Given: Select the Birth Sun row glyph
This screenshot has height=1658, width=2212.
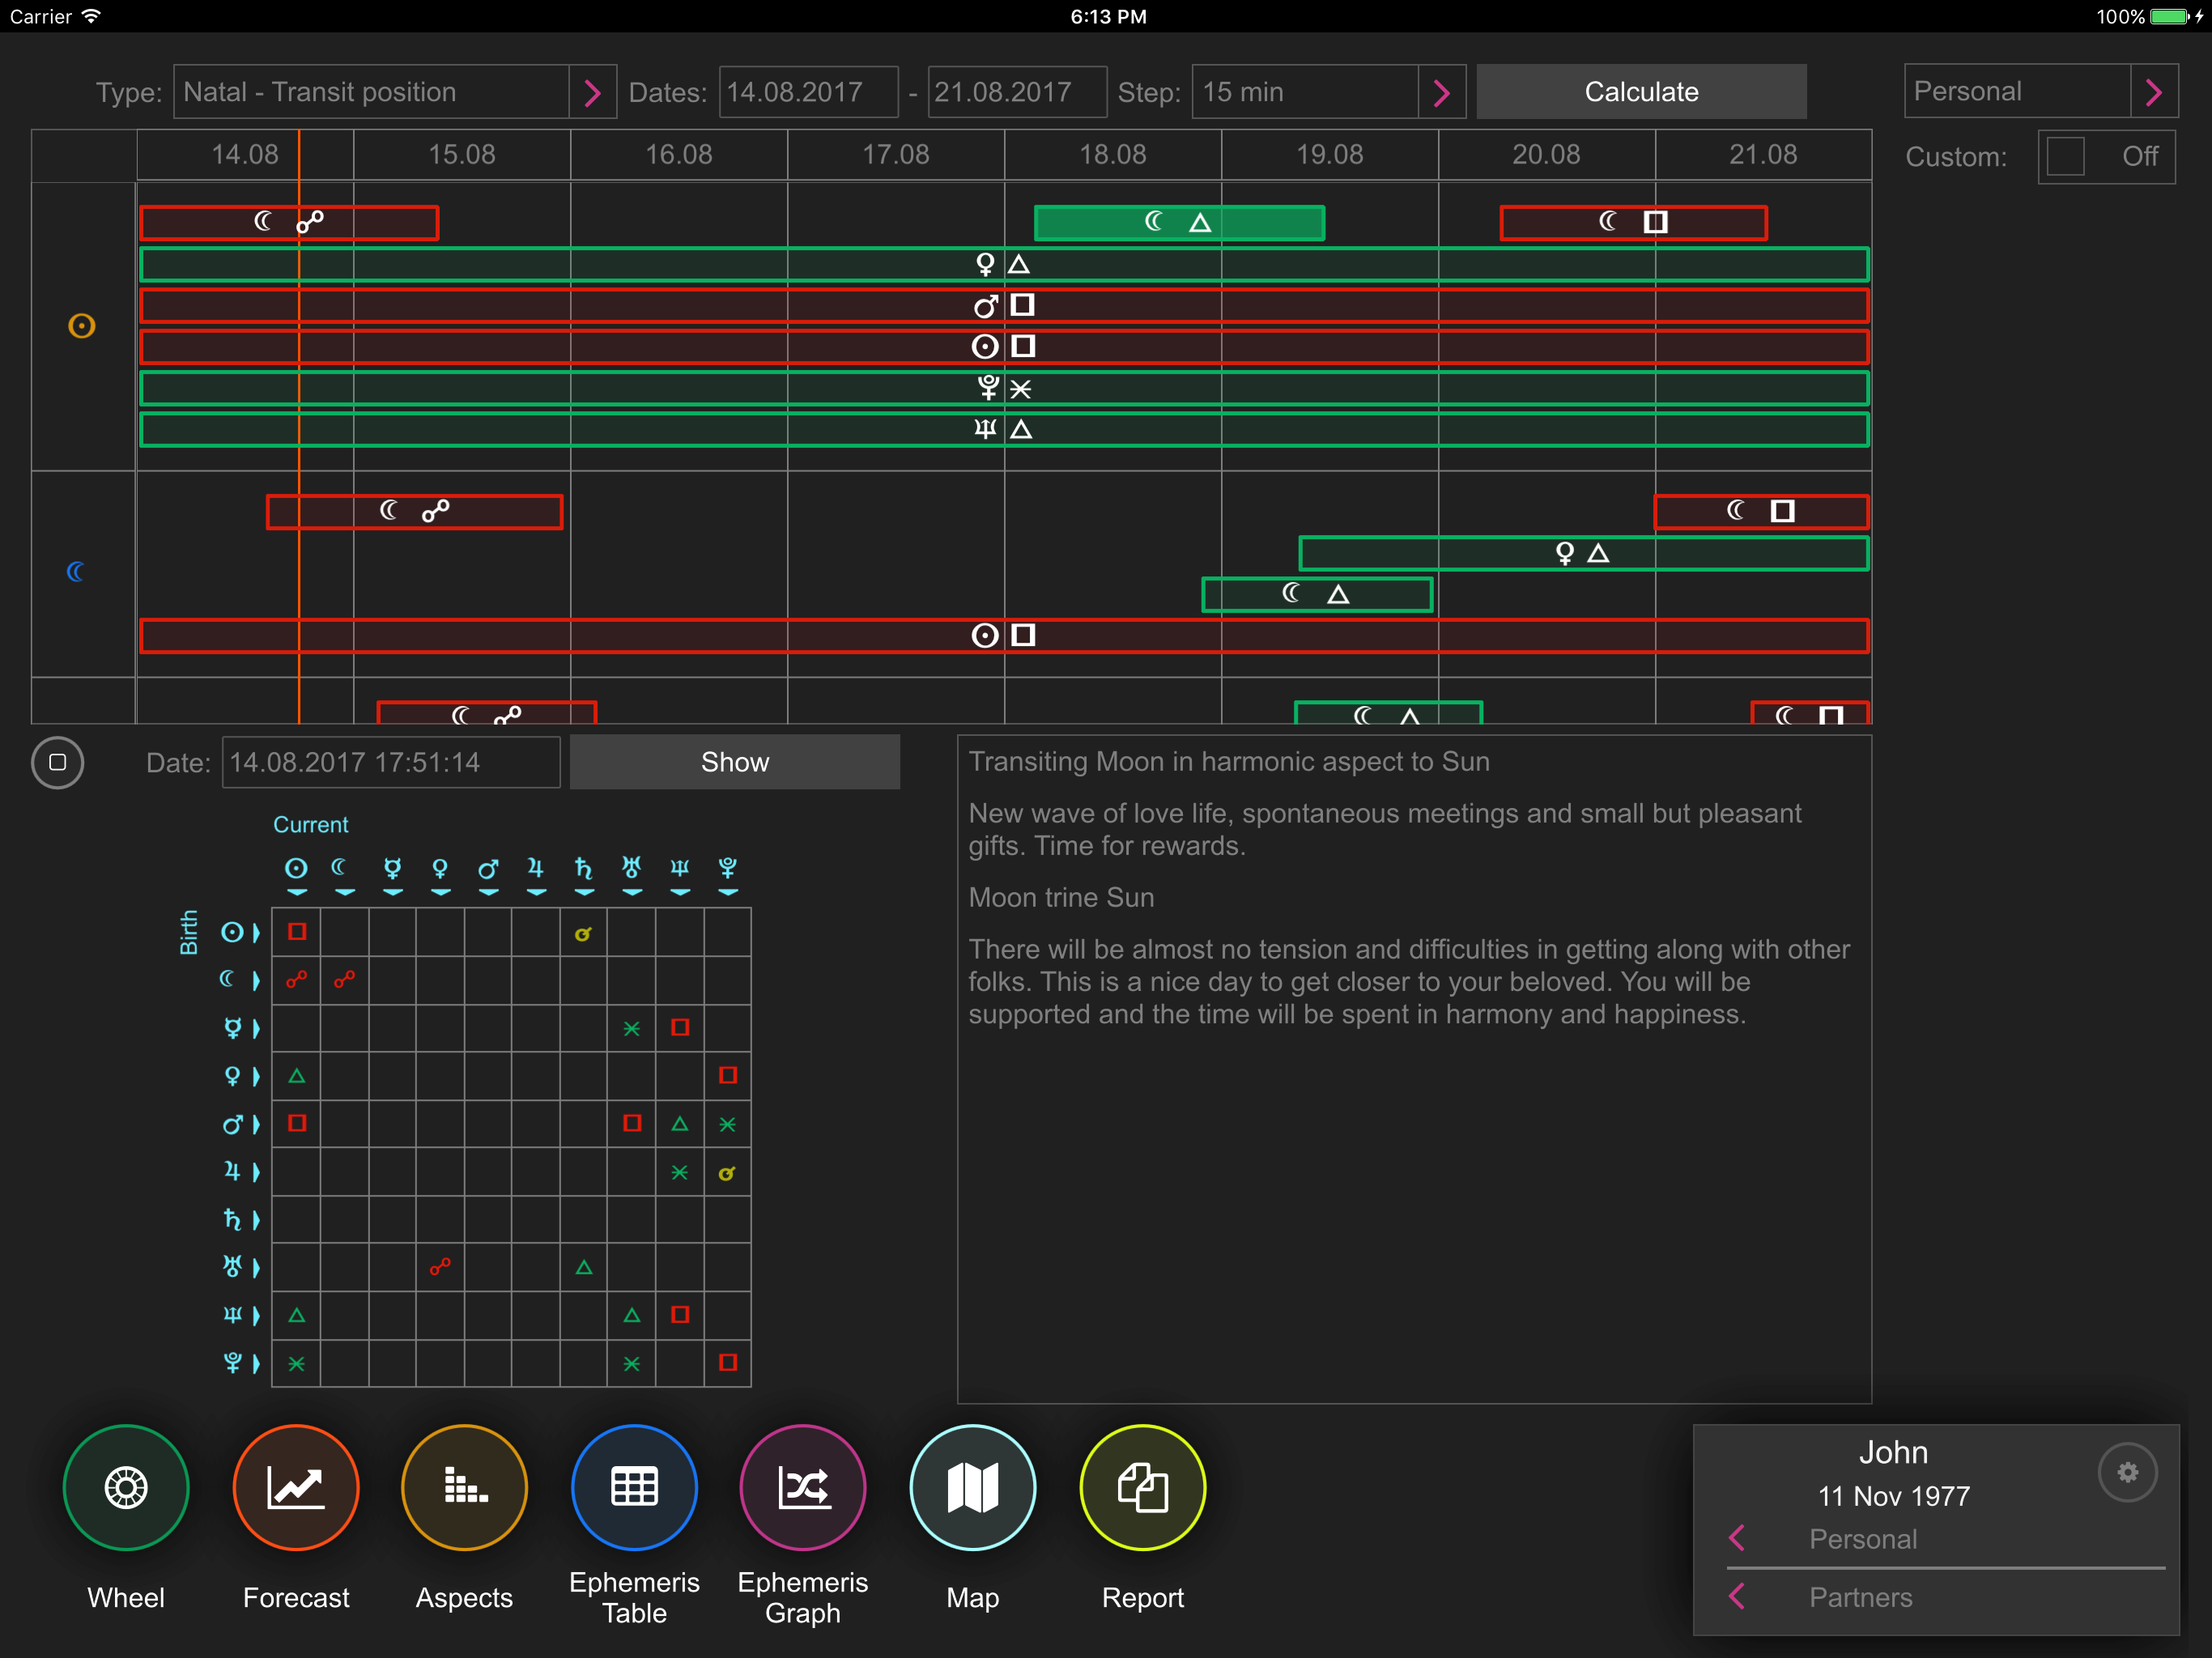Looking at the screenshot, I should click(x=232, y=932).
